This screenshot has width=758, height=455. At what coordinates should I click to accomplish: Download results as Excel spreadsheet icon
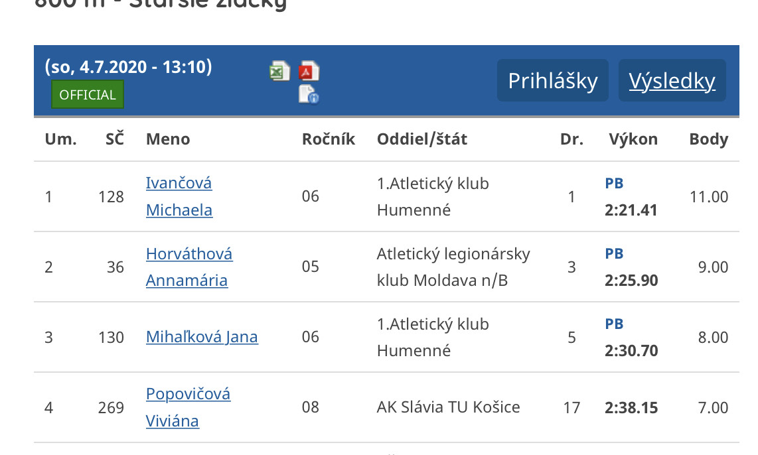pos(279,72)
